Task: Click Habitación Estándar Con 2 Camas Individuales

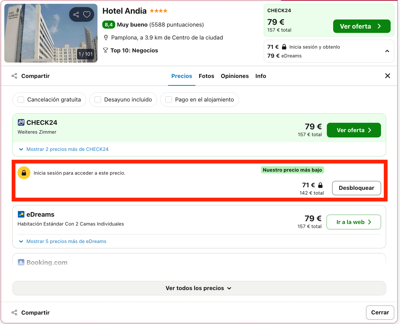Action: pyautogui.click(x=71, y=224)
